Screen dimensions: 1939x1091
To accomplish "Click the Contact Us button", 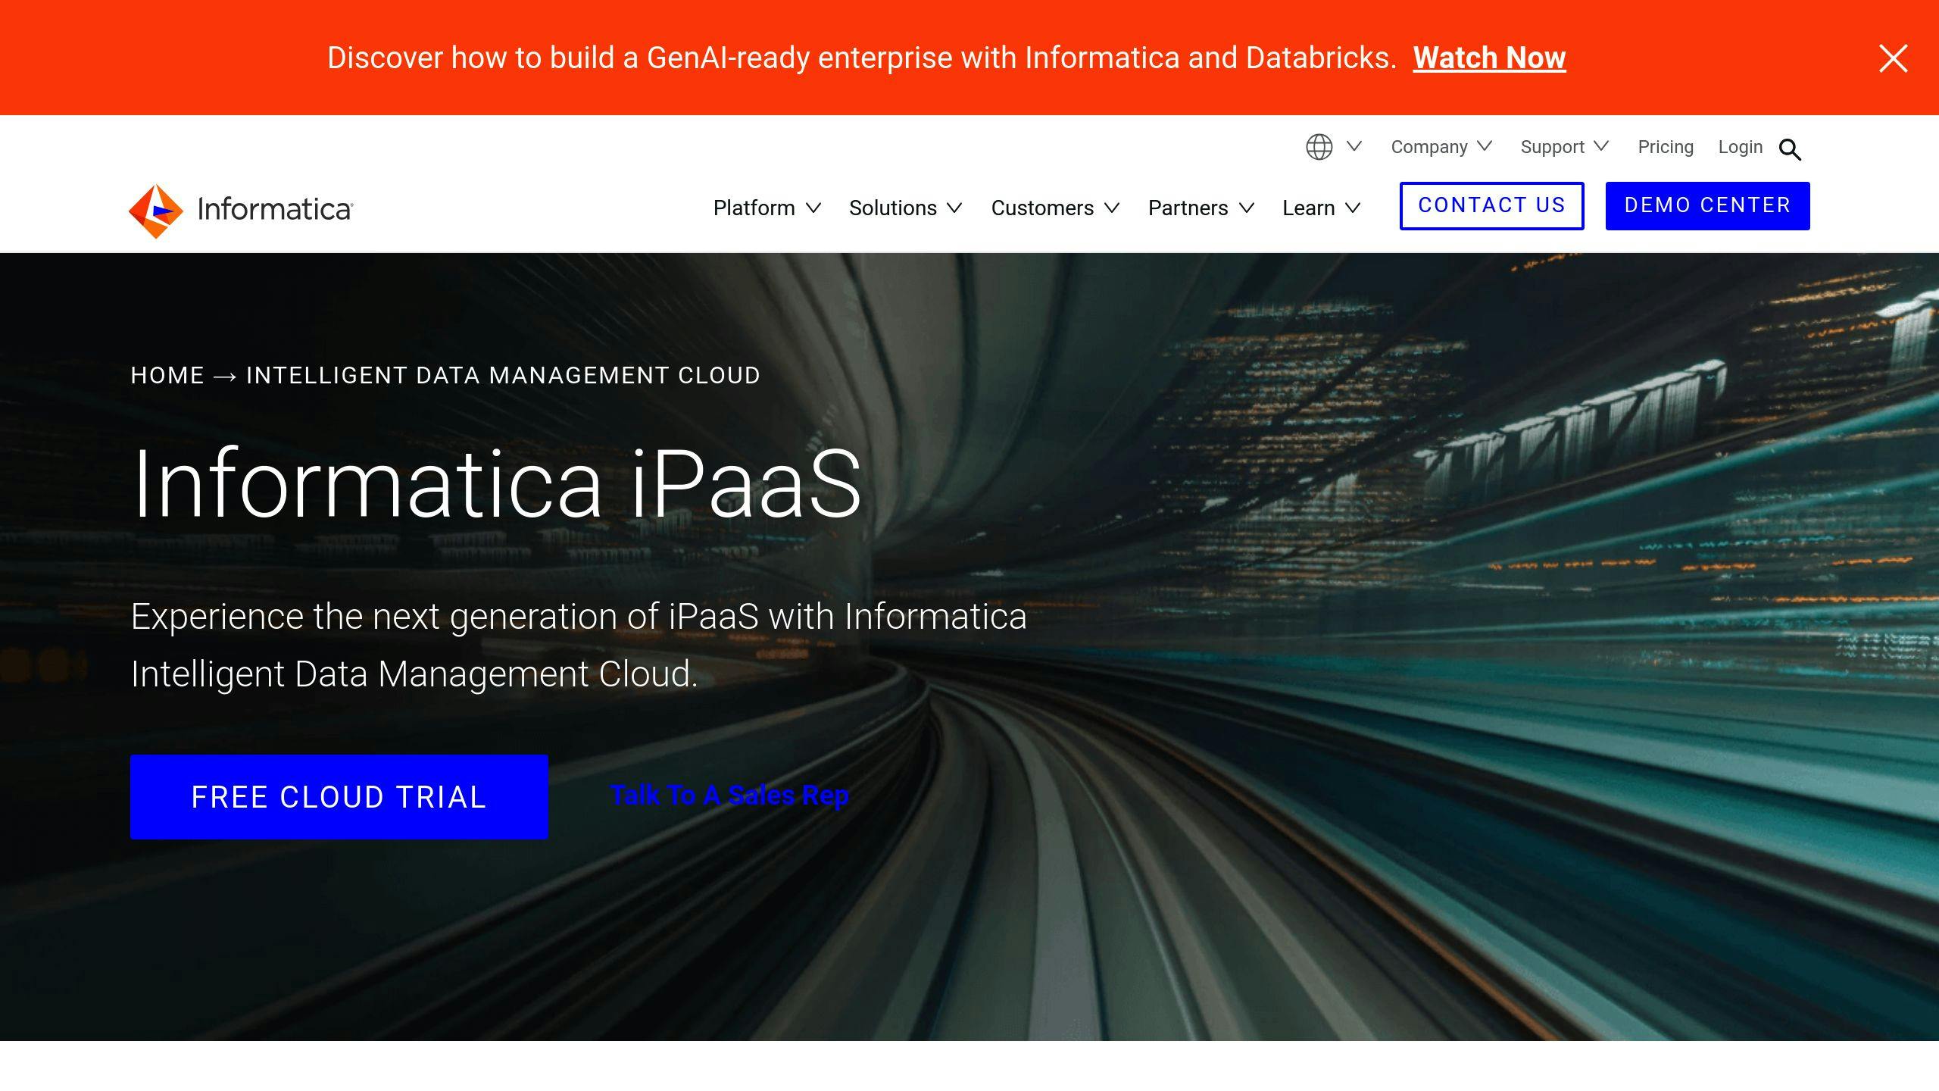I will pos(1491,205).
